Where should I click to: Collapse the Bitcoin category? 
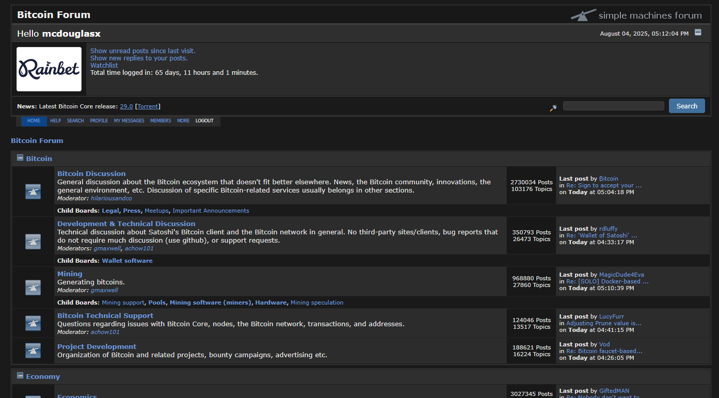(20, 157)
